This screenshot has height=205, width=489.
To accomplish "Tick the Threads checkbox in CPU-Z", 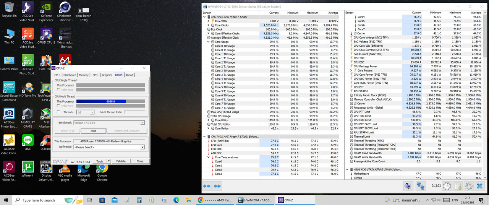I will tap(58, 112).
